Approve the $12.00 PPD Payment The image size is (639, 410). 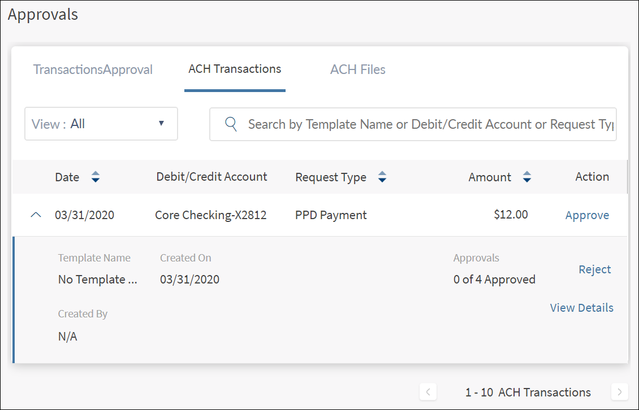[x=587, y=215]
